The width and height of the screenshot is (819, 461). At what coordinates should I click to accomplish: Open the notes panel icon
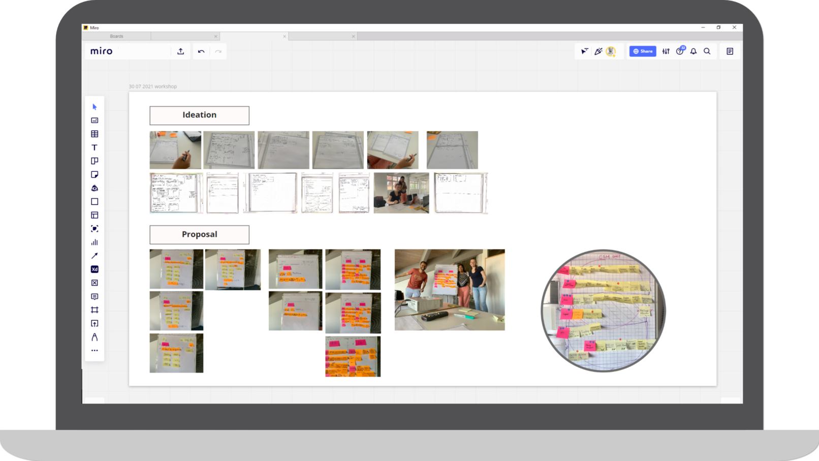coord(730,51)
